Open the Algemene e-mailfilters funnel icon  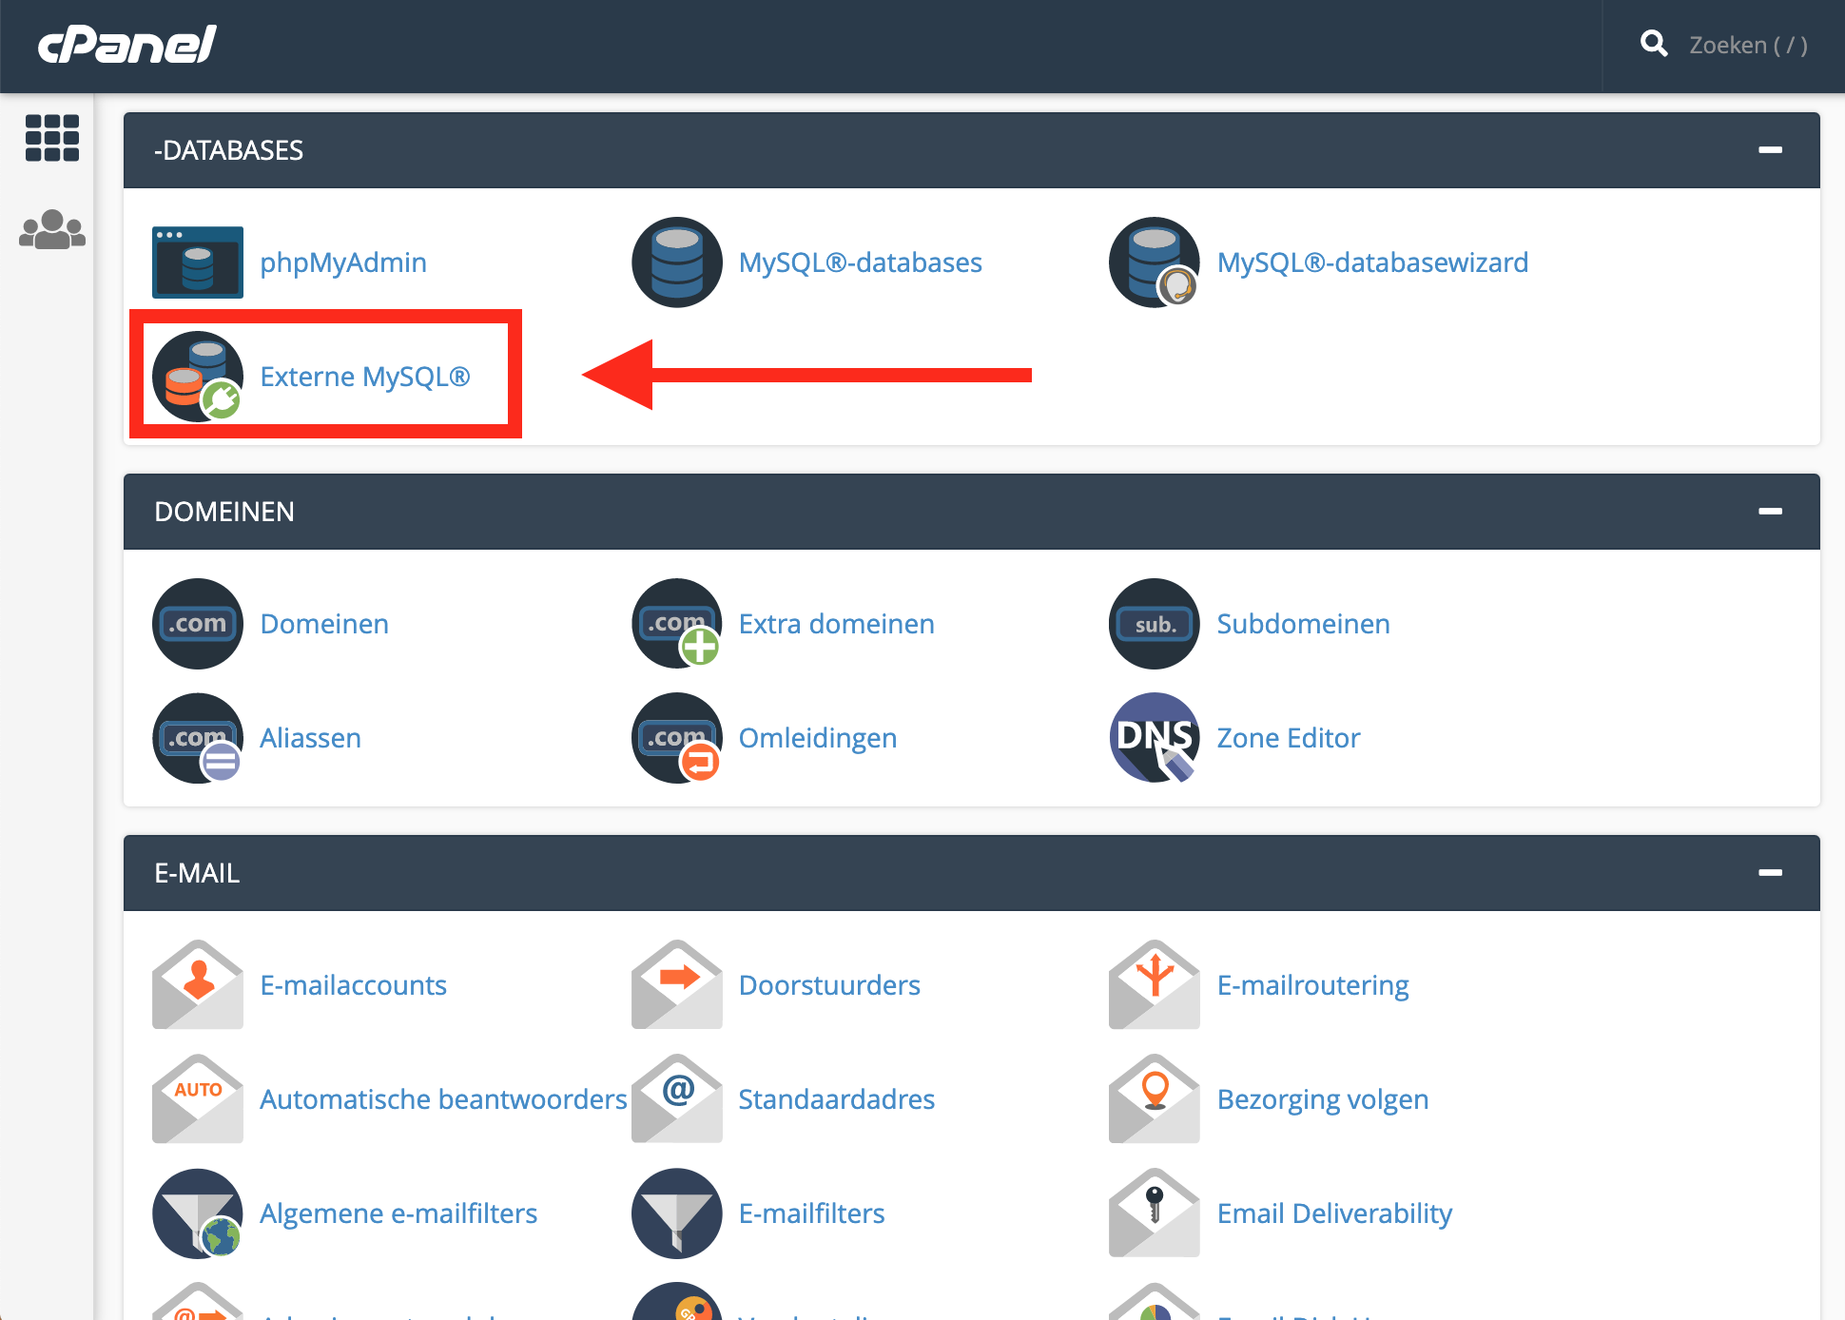pyautogui.click(x=198, y=1213)
